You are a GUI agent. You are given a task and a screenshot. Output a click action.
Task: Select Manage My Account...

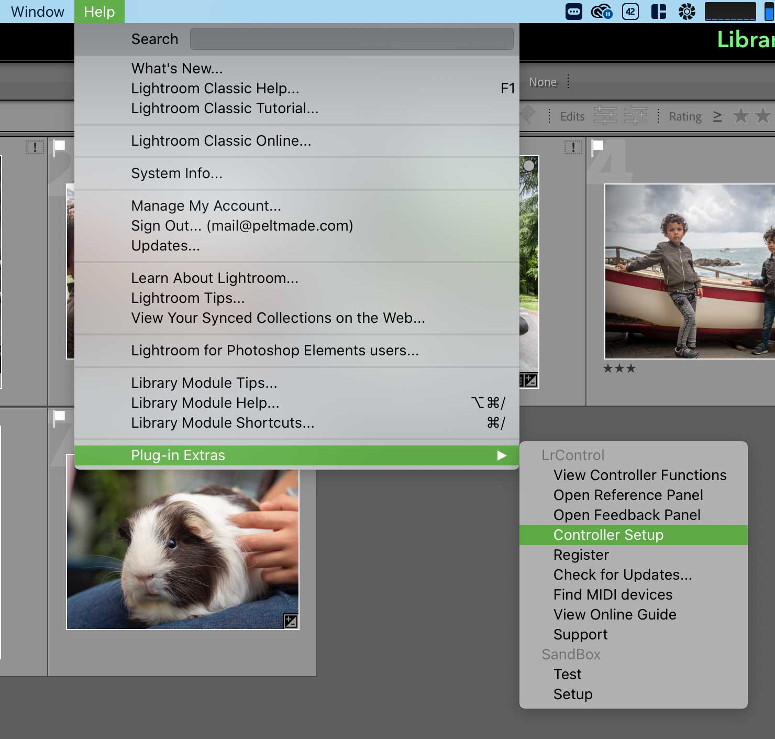tap(296, 205)
